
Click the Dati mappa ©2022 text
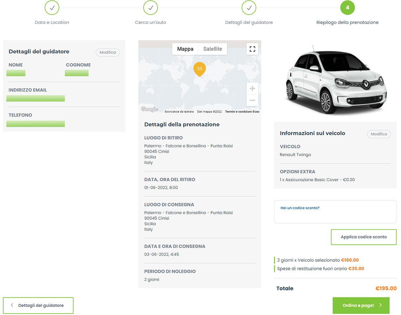210,112
